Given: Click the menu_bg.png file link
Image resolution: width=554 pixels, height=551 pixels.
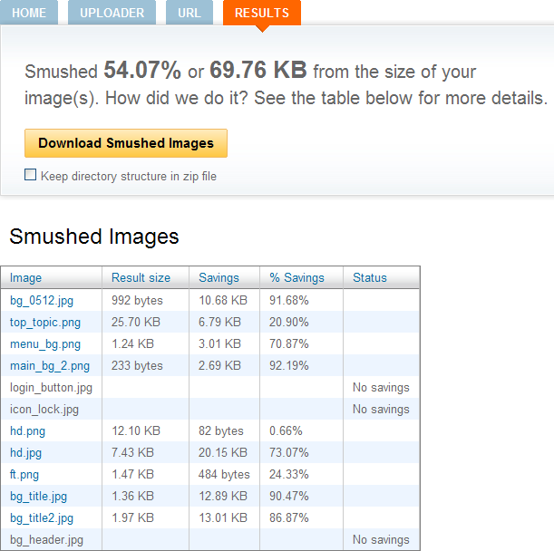Looking at the screenshot, I should [x=45, y=343].
